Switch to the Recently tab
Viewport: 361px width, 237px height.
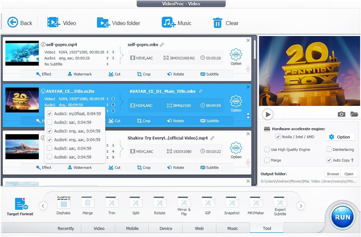click(x=65, y=228)
